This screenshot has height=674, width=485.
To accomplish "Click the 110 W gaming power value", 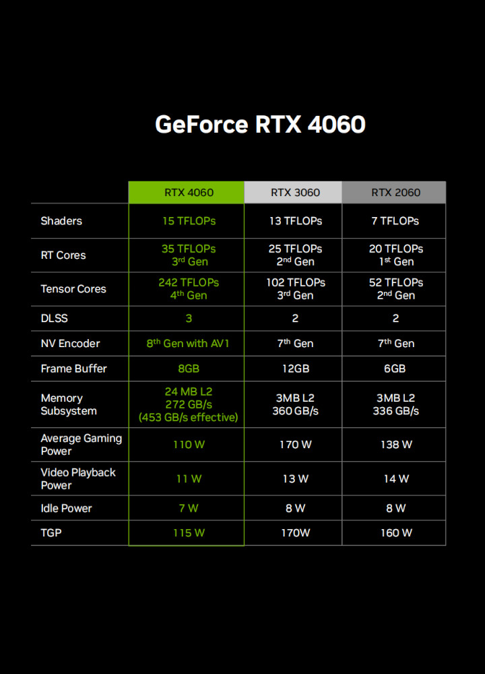I will tap(189, 445).
